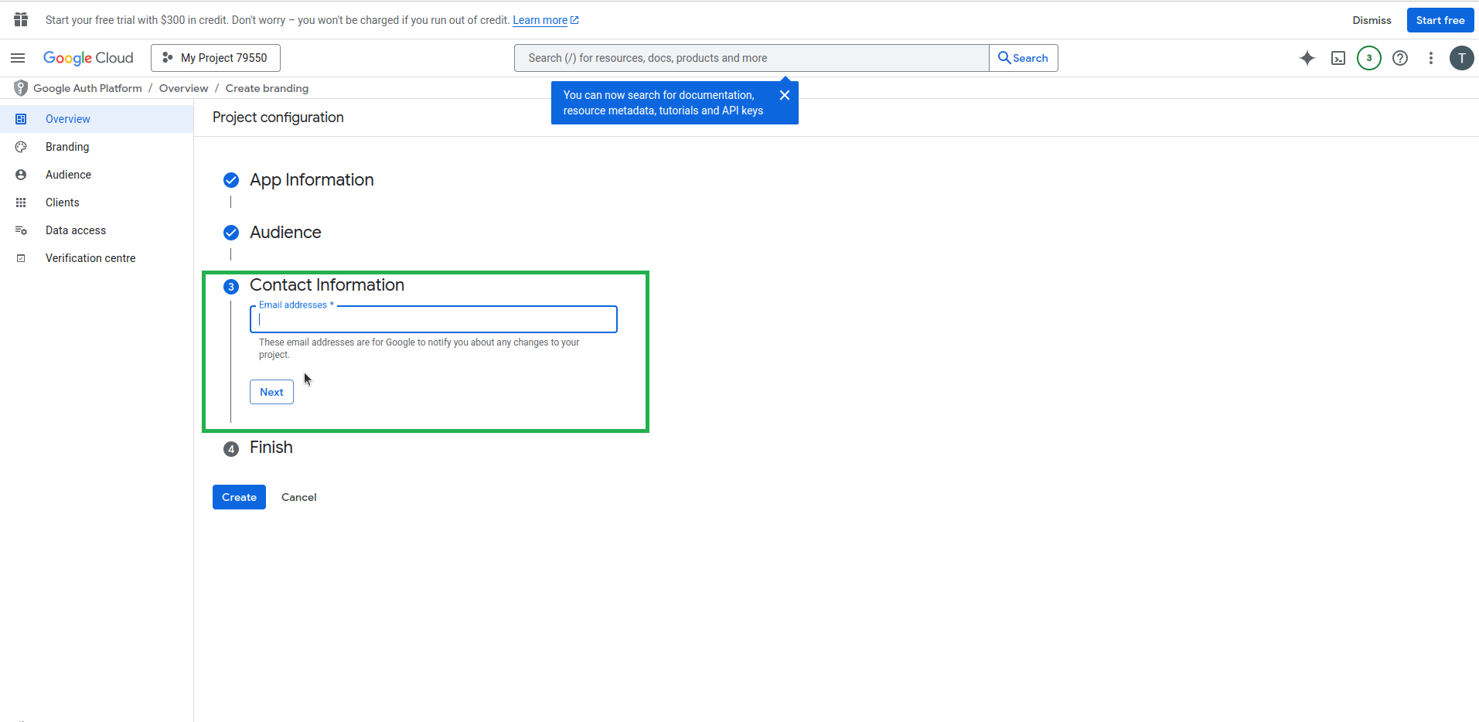Click the Gemini AI sparkle icon

click(1307, 58)
